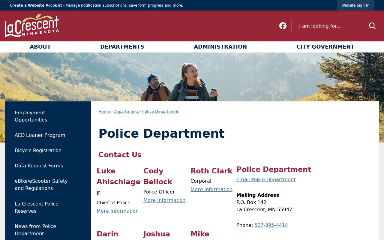This screenshot has height=240, width=384.
Task: Open Data Request Forms page
Action: coord(39,166)
